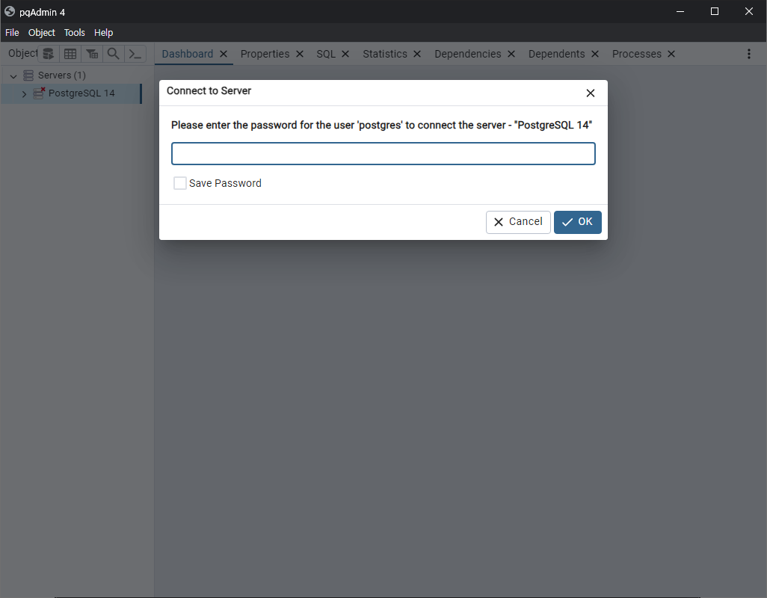Open the Tools menu
767x598 pixels.
point(74,33)
